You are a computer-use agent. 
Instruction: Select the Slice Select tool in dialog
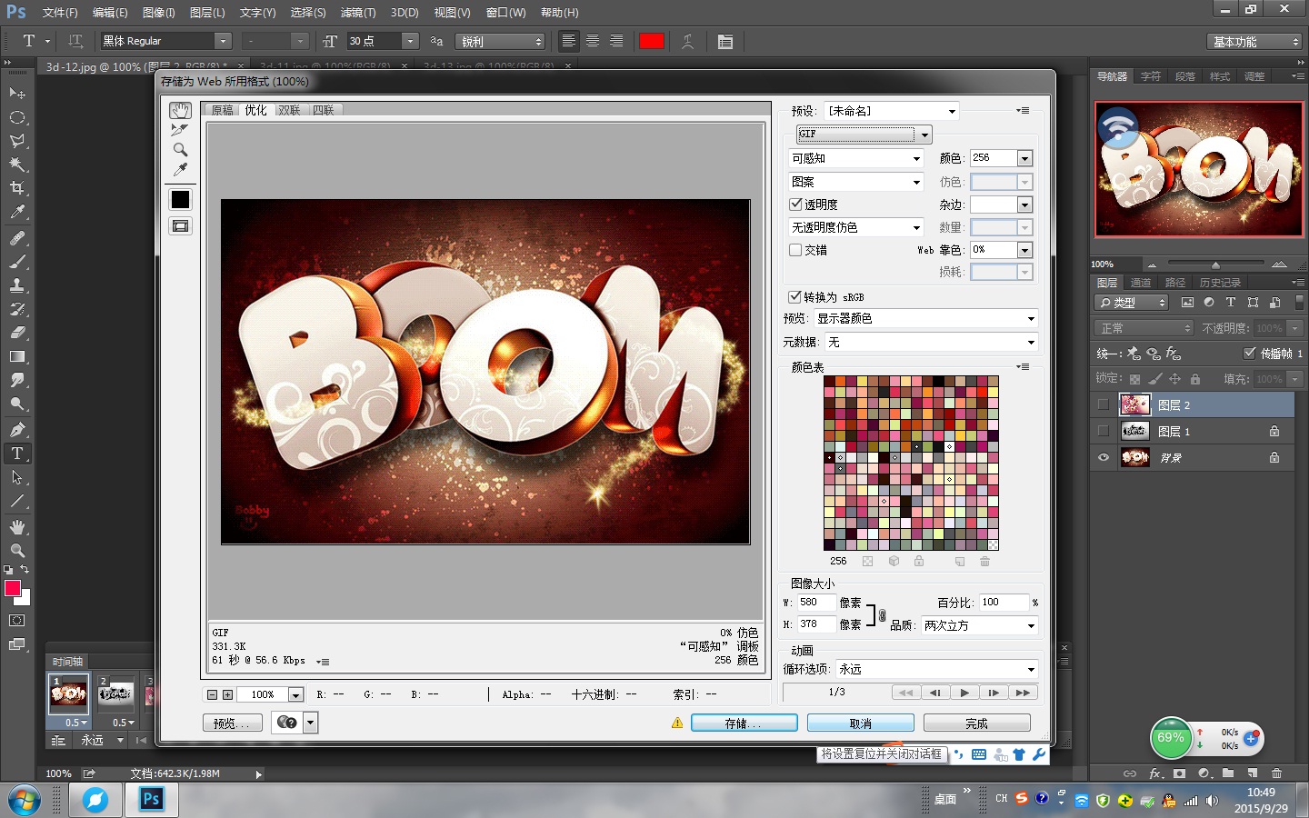[180, 130]
